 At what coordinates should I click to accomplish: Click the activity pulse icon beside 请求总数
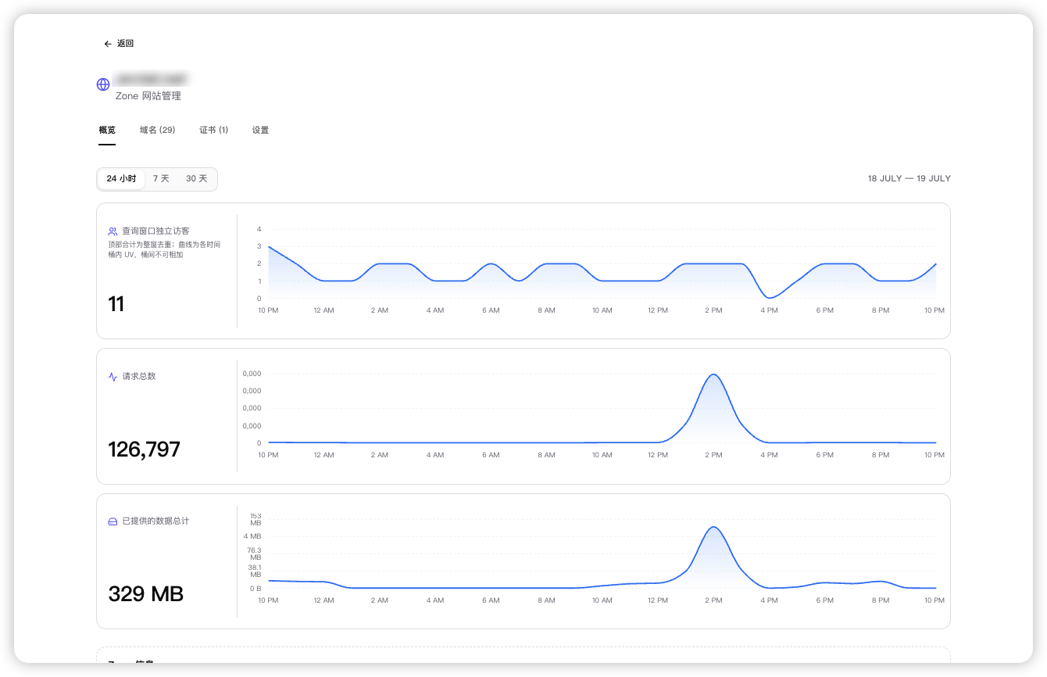click(113, 376)
